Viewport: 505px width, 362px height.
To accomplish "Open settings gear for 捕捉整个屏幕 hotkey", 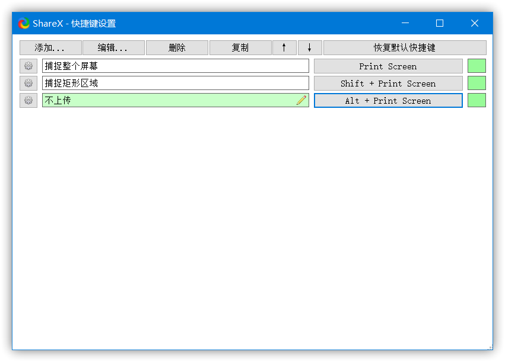I will point(28,66).
